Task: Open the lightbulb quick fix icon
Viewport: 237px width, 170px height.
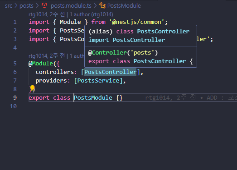Action: pos(32,88)
